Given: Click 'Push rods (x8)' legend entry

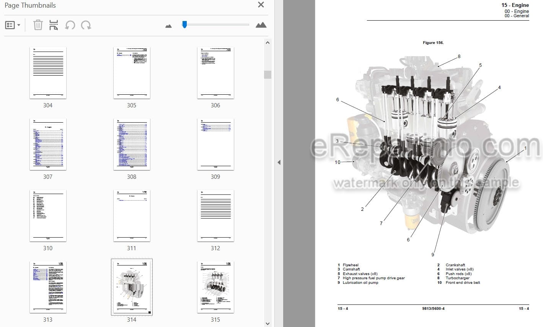Looking at the screenshot, I should point(458,274).
